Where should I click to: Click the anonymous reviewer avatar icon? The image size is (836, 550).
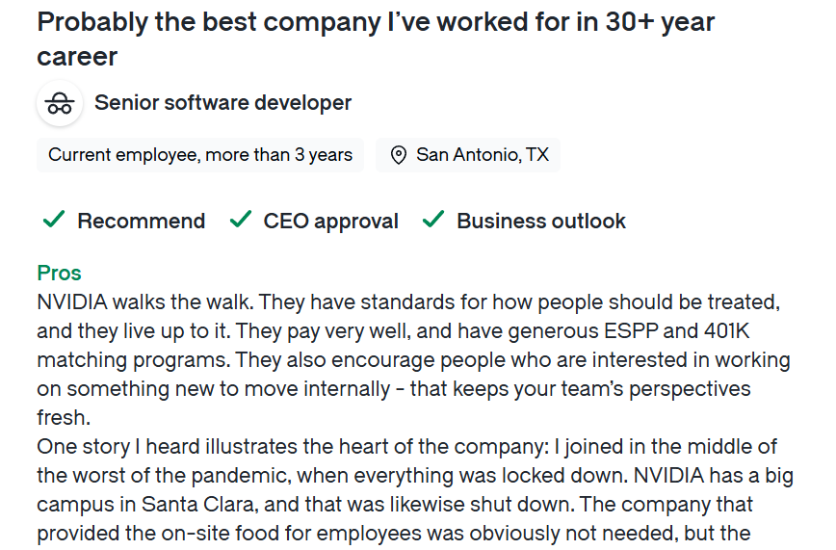[x=60, y=103]
